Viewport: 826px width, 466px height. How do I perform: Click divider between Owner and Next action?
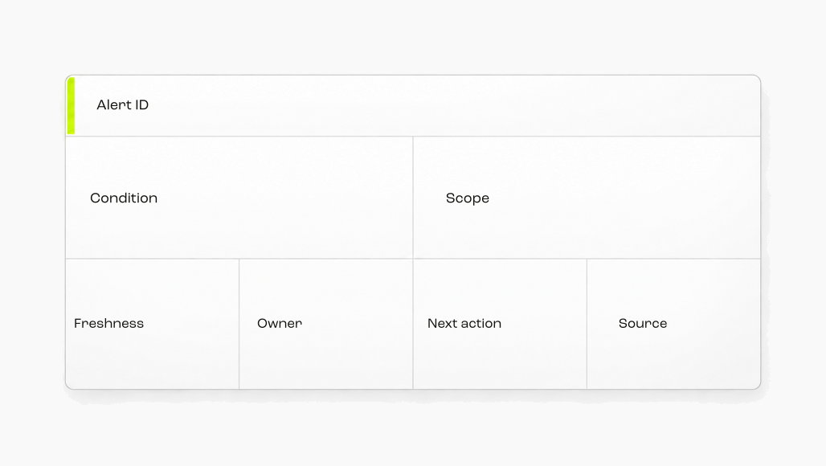pos(413,324)
